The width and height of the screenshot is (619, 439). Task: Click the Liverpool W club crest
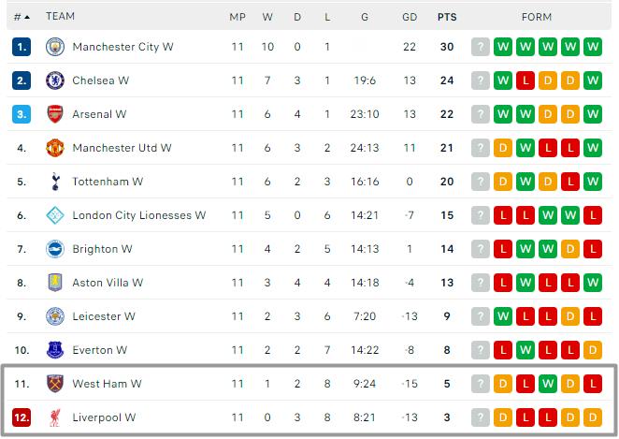55,417
